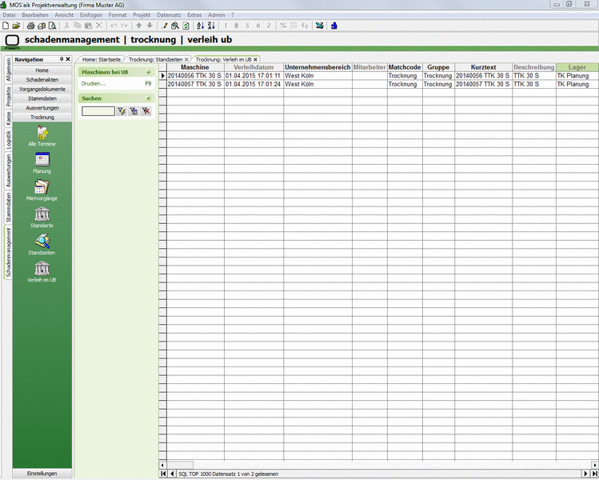Collapse the Maschinen bei UB section

pyautogui.click(x=149, y=72)
